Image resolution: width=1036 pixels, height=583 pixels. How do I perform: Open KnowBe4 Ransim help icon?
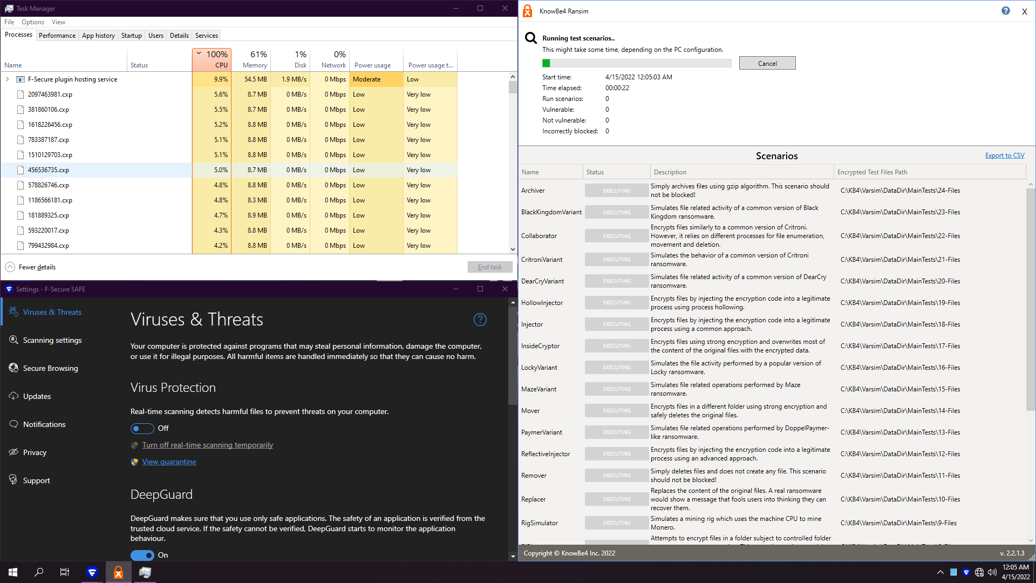pyautogui.click(x=1005, y=11)
